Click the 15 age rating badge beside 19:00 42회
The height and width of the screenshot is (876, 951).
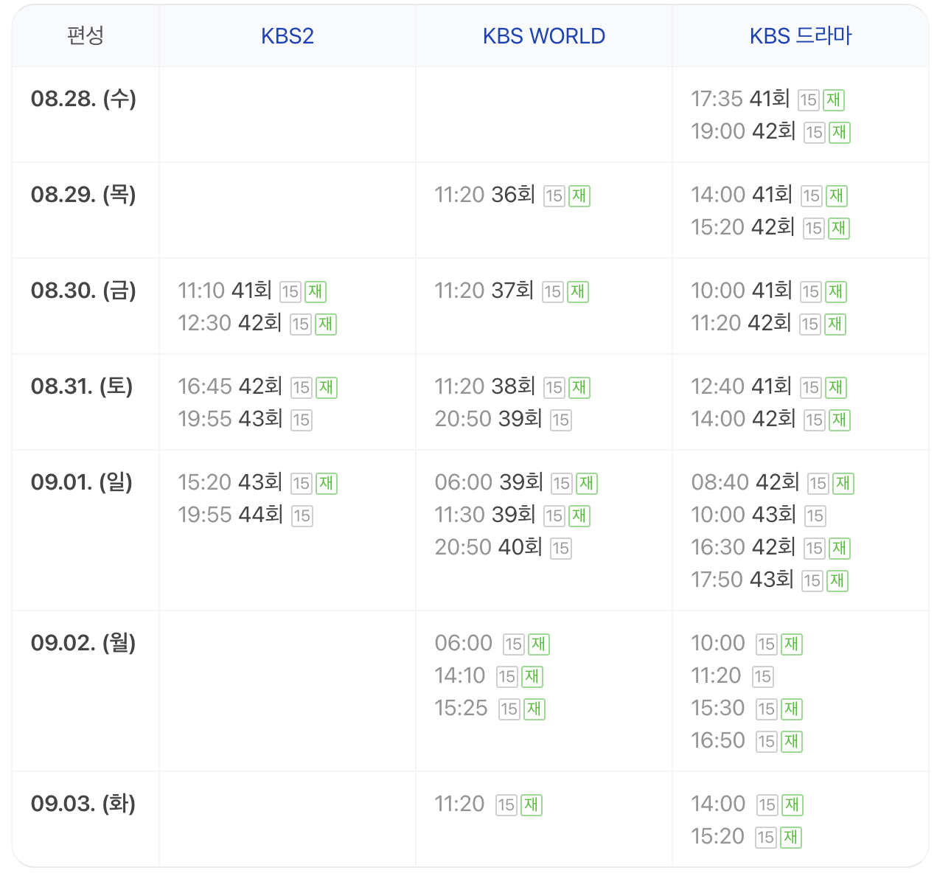(x=814, y=132)
